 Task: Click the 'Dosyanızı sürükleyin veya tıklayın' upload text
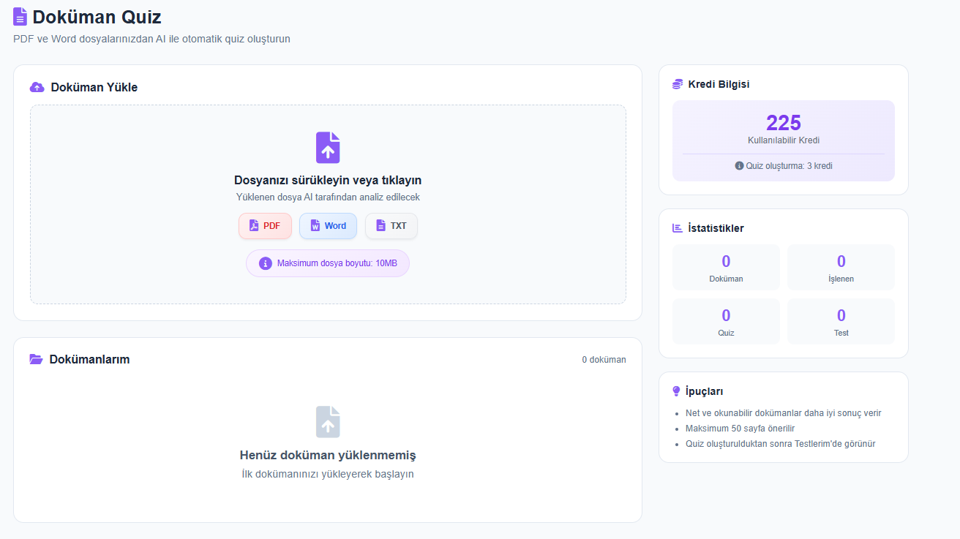(x=328, y=180)
